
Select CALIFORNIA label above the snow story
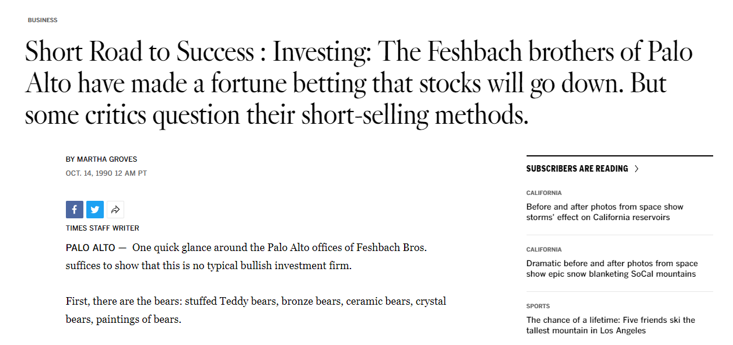tap(544, 249)
